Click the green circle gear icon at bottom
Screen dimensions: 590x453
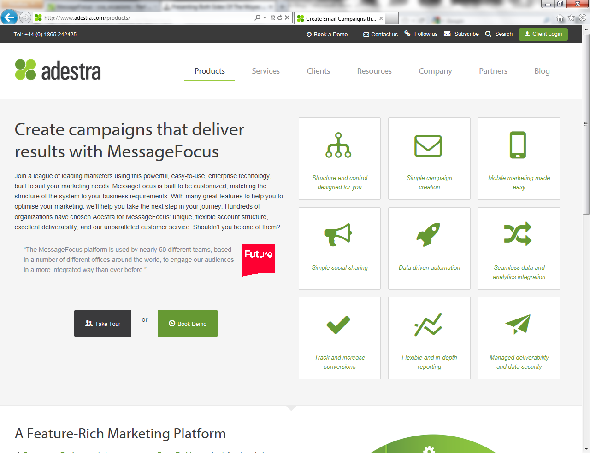point(429,449)
